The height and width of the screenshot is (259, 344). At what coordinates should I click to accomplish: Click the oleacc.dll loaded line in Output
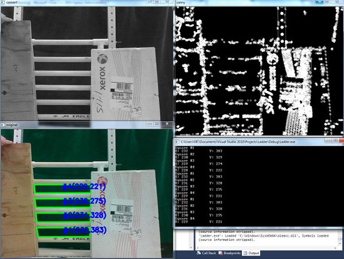pyautogui.click(x=264, y=236)
